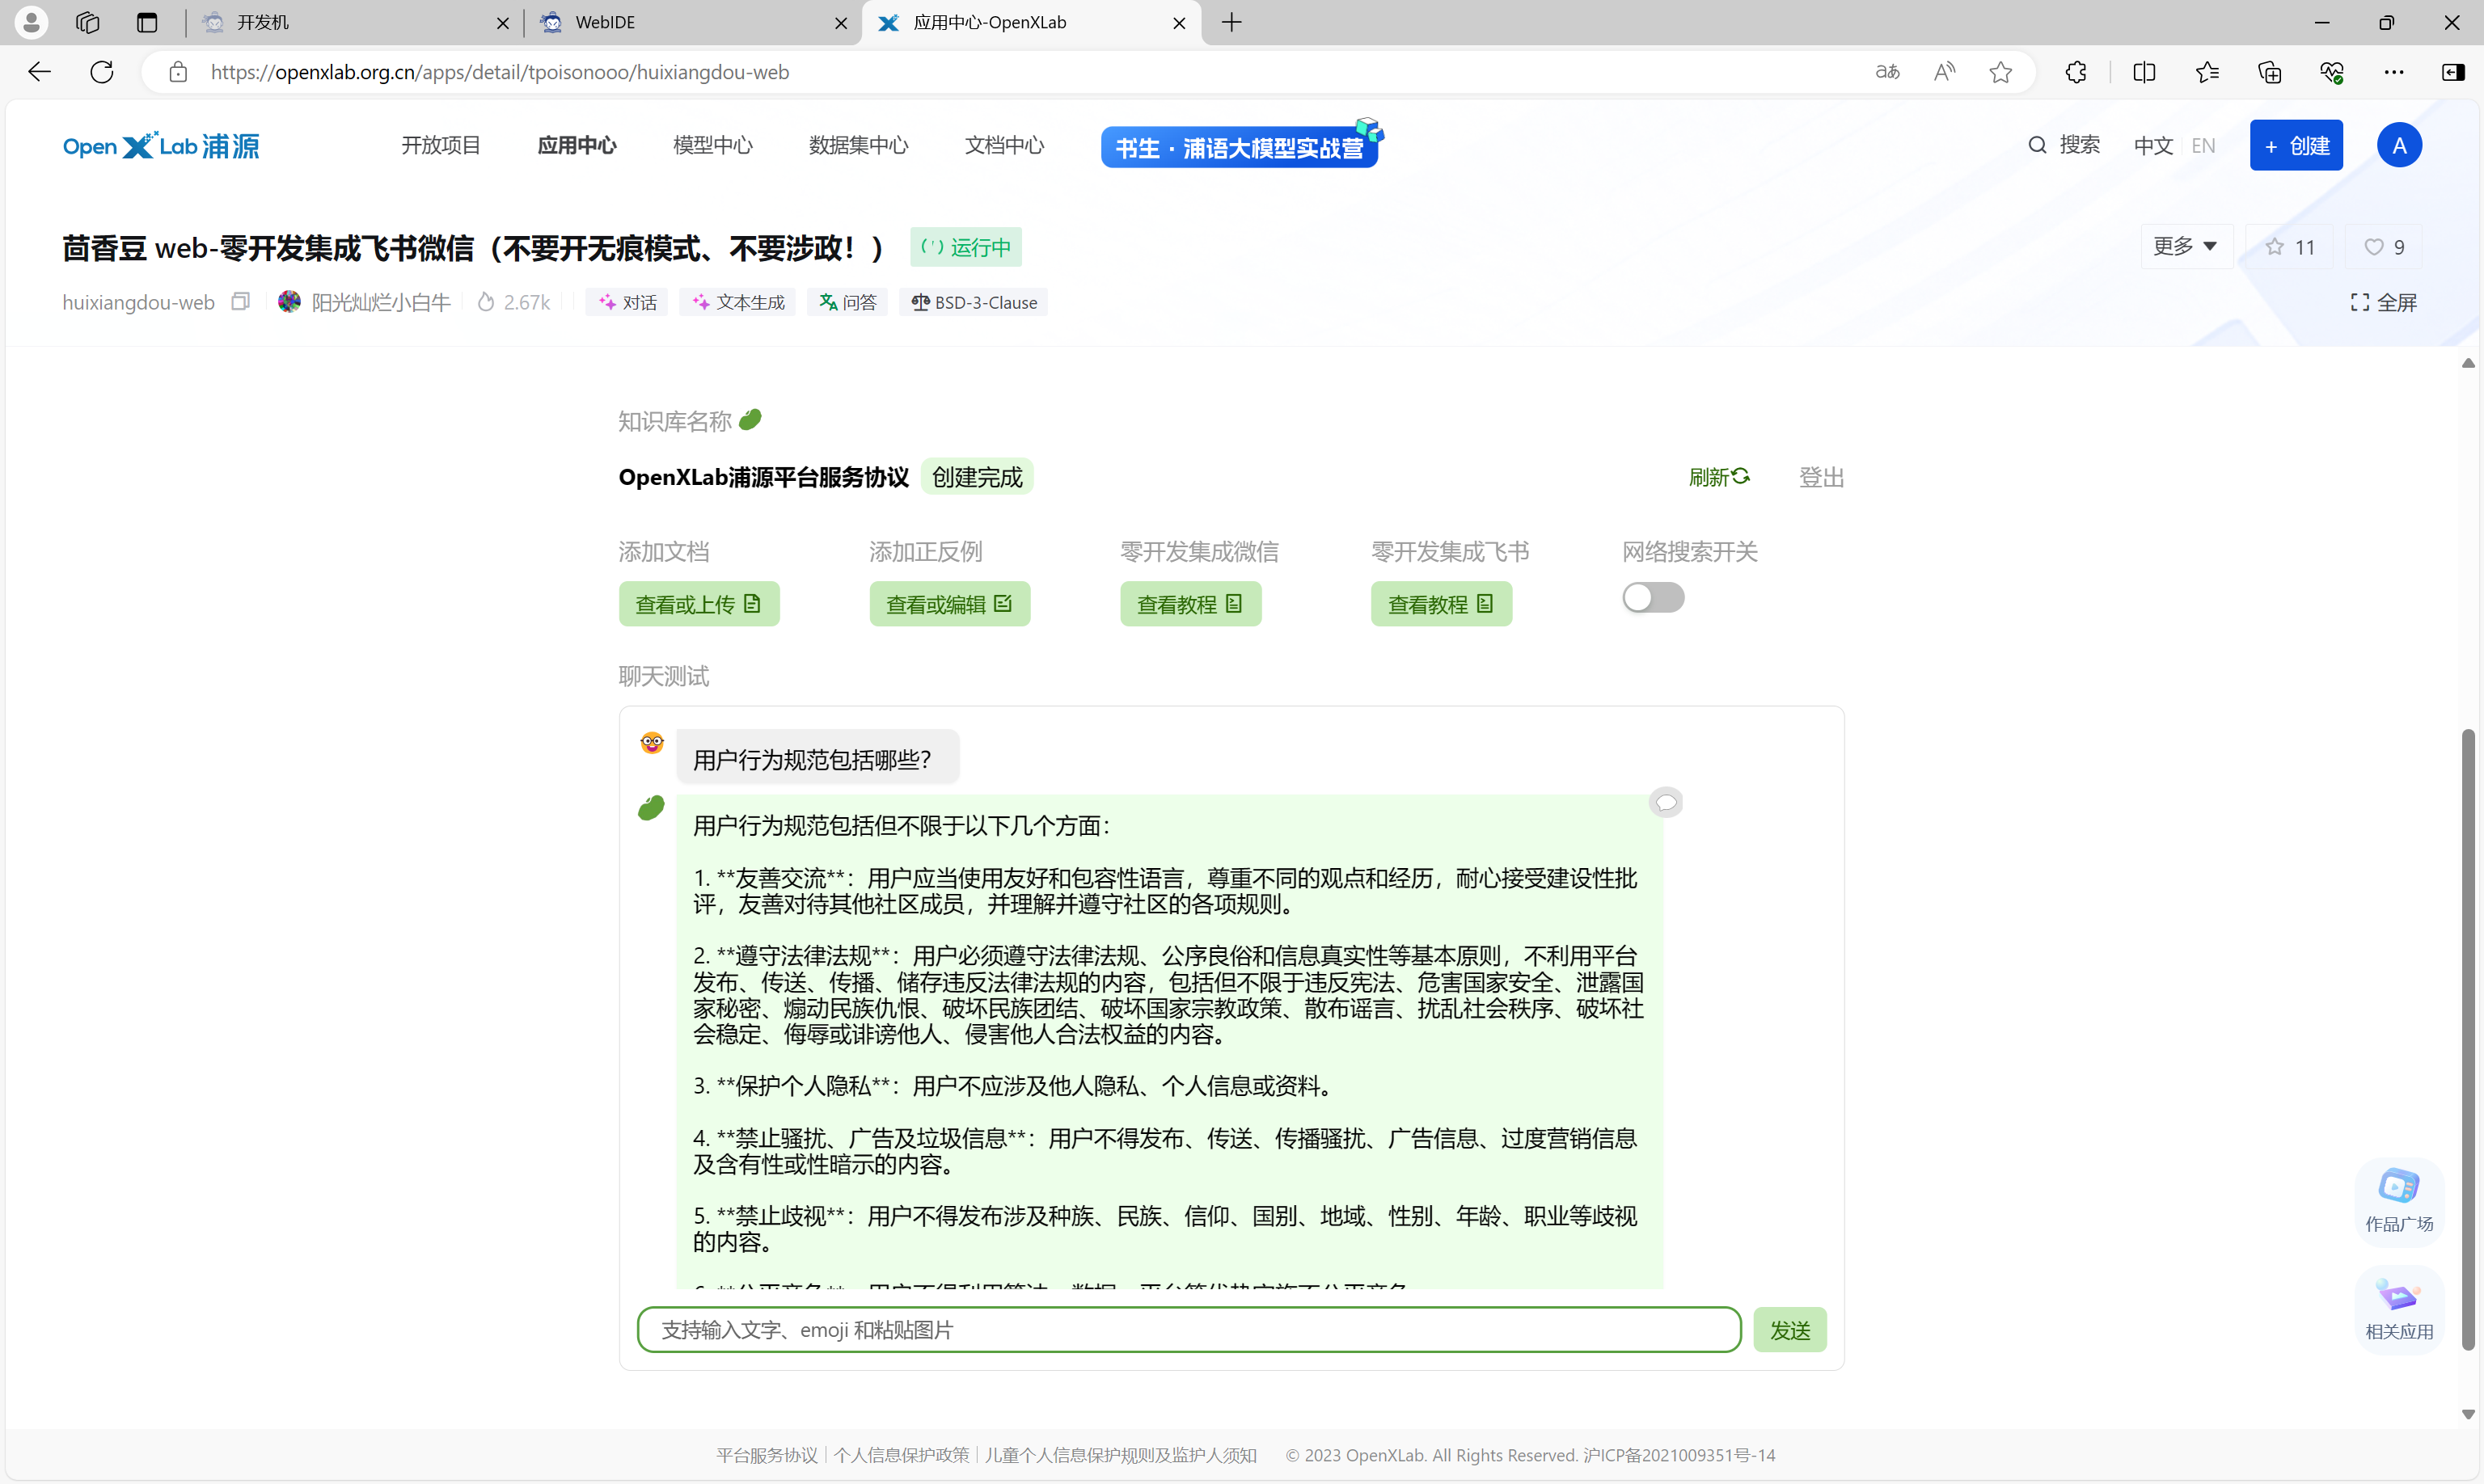Open the 开放项目 menu
2484x1484 pixels.
pyautogui.click(x=441, y=146)
